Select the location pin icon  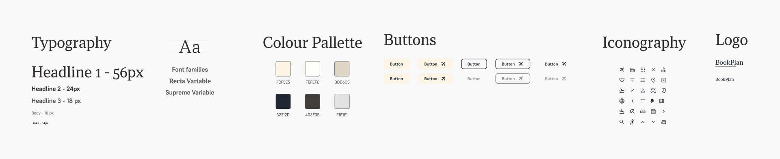tap(653, 80)
